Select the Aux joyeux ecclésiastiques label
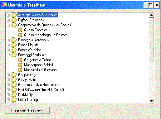This screenshot has height=119, width=161. 38,15
